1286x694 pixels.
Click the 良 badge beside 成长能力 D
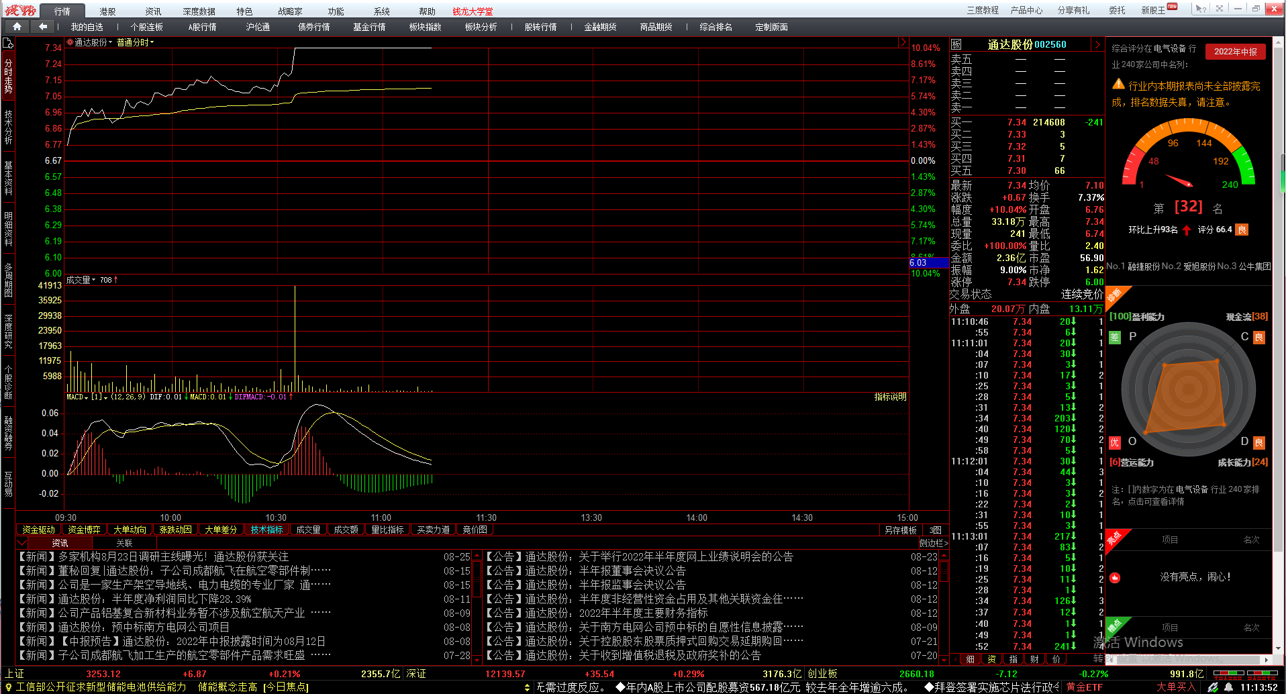1259,442
